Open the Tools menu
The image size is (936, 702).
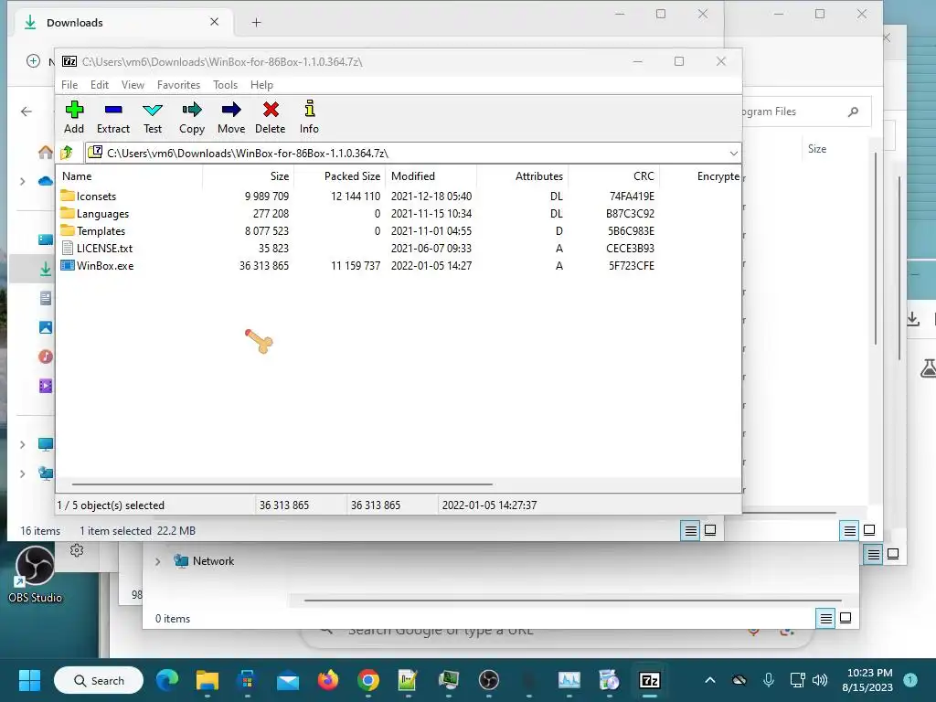pyautogui.click(x=225, y=85)
